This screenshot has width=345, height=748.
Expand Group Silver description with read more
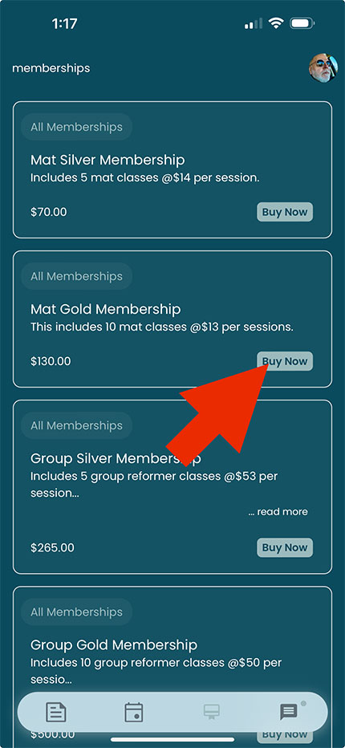point(278,512)
